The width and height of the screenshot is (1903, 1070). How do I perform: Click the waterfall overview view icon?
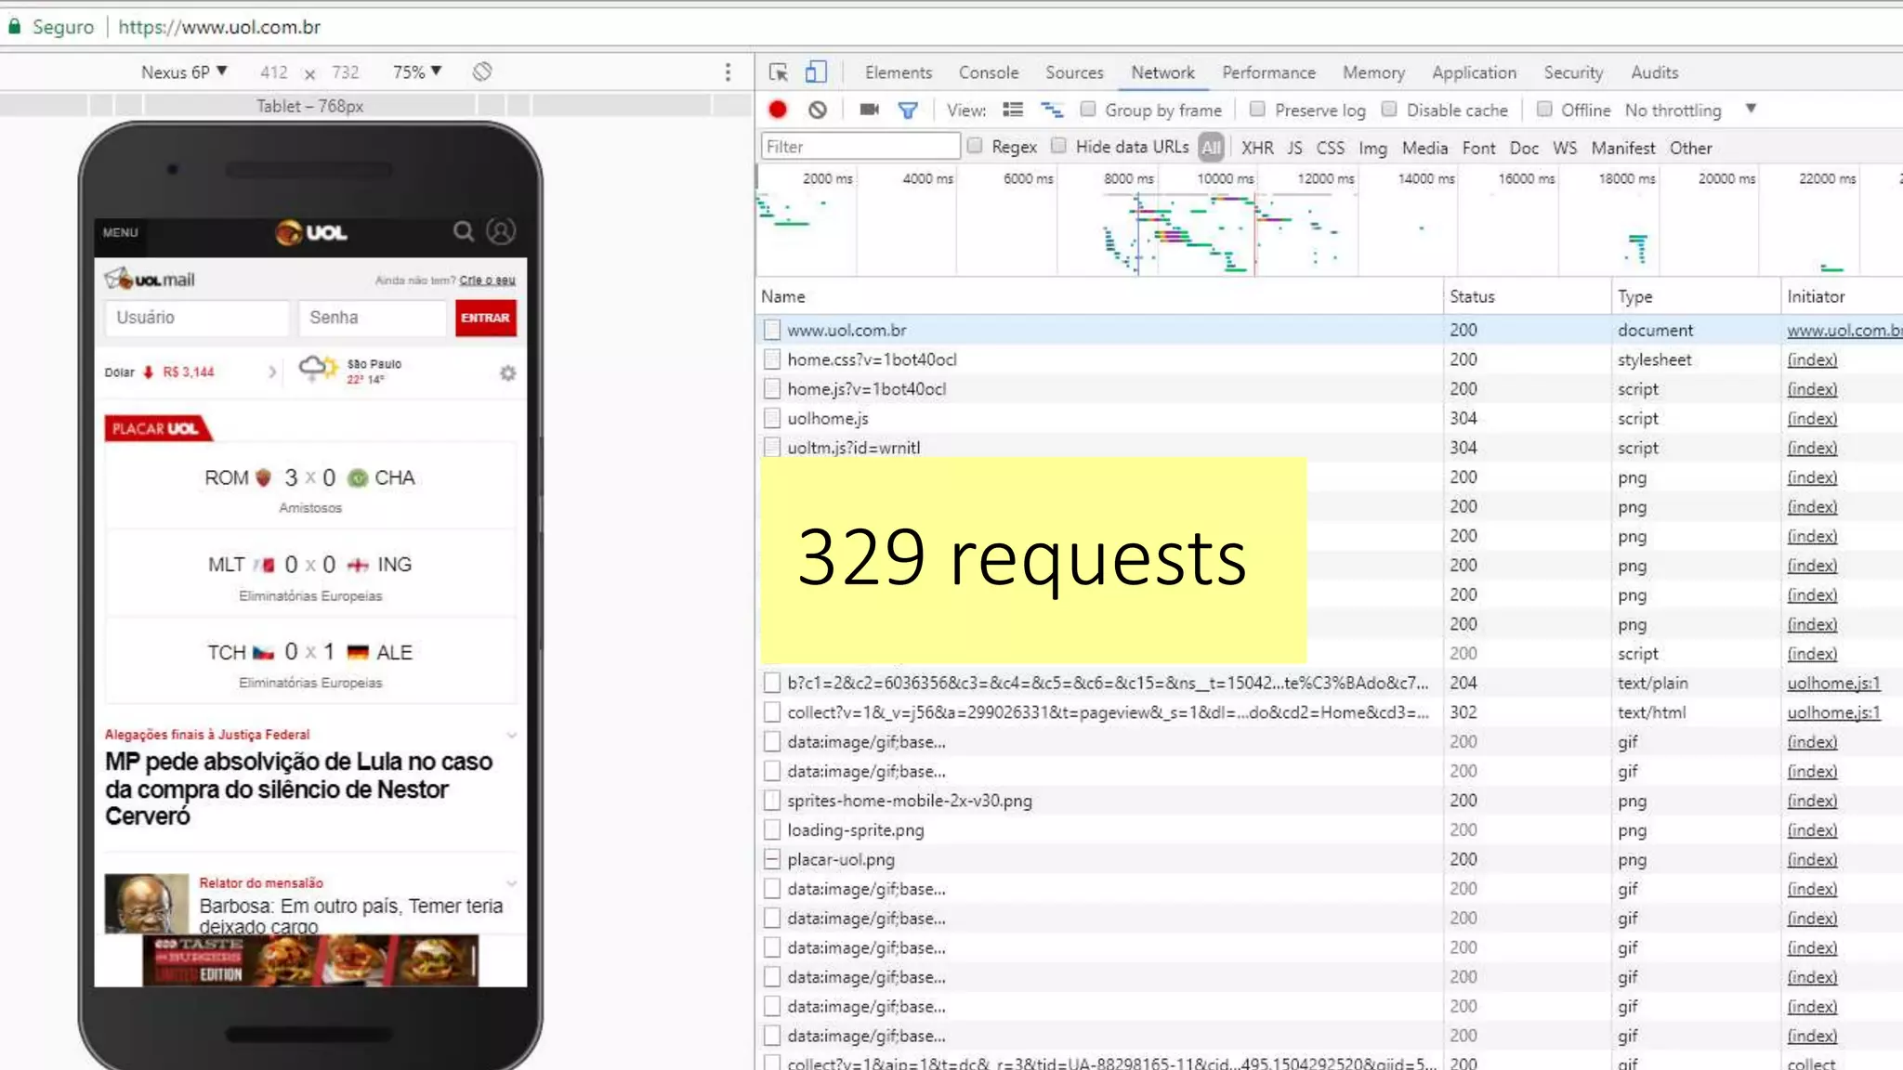tap(1052, 110)
